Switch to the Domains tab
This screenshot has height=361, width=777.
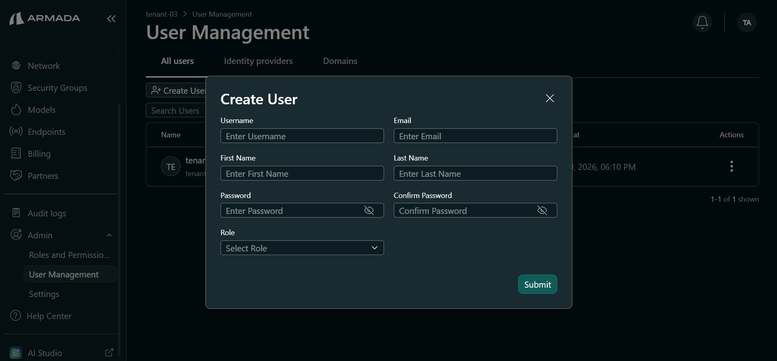coord(340,61)
